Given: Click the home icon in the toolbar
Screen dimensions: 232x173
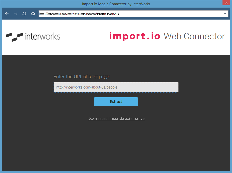Looking at the screenshot, I should point(33,14).
